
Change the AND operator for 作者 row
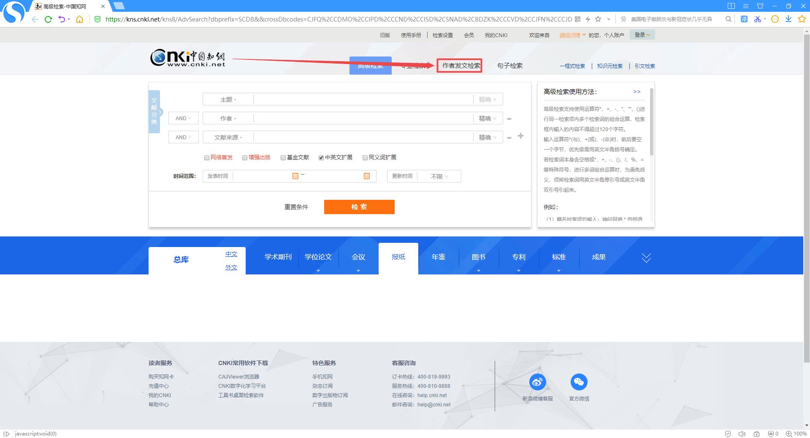(184, 118)
